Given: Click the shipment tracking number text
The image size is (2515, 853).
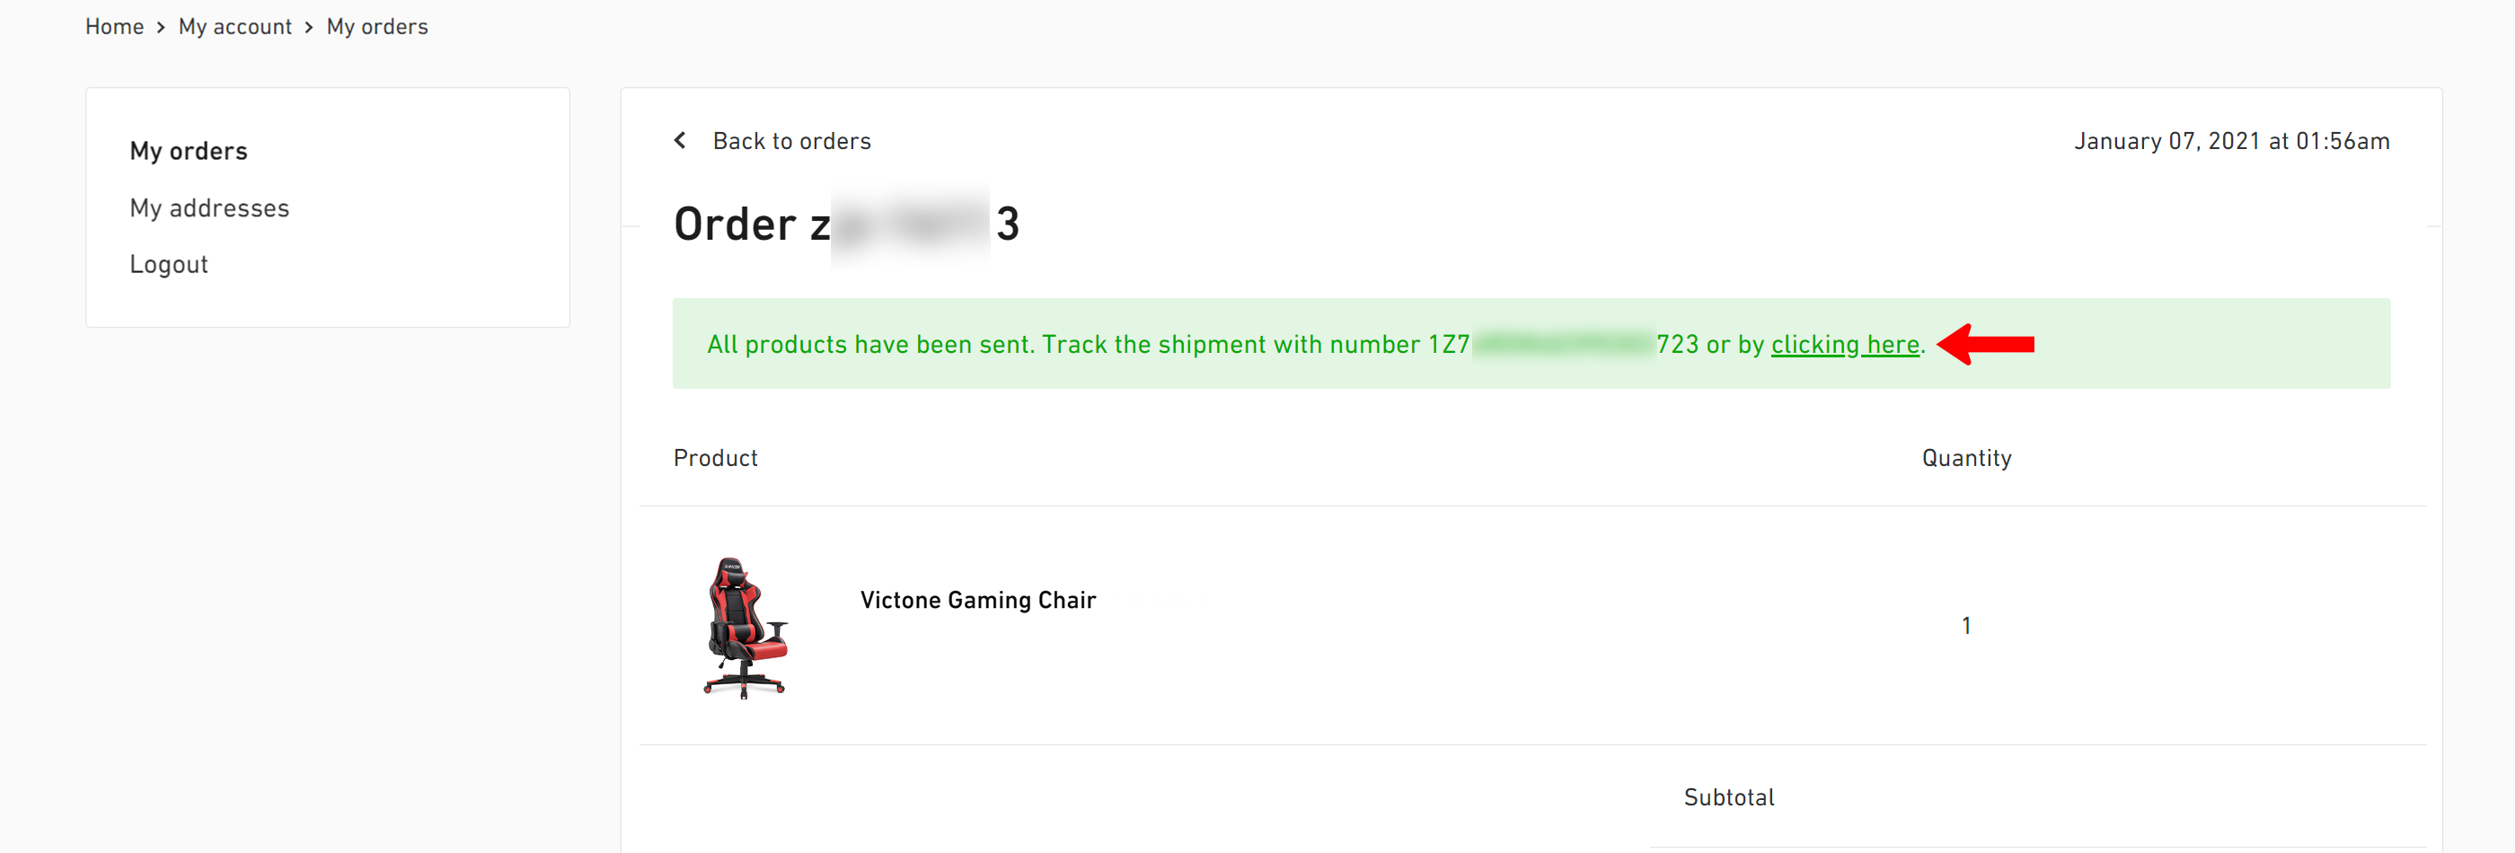Looking at the screenshot, I should coord(1563,345).
